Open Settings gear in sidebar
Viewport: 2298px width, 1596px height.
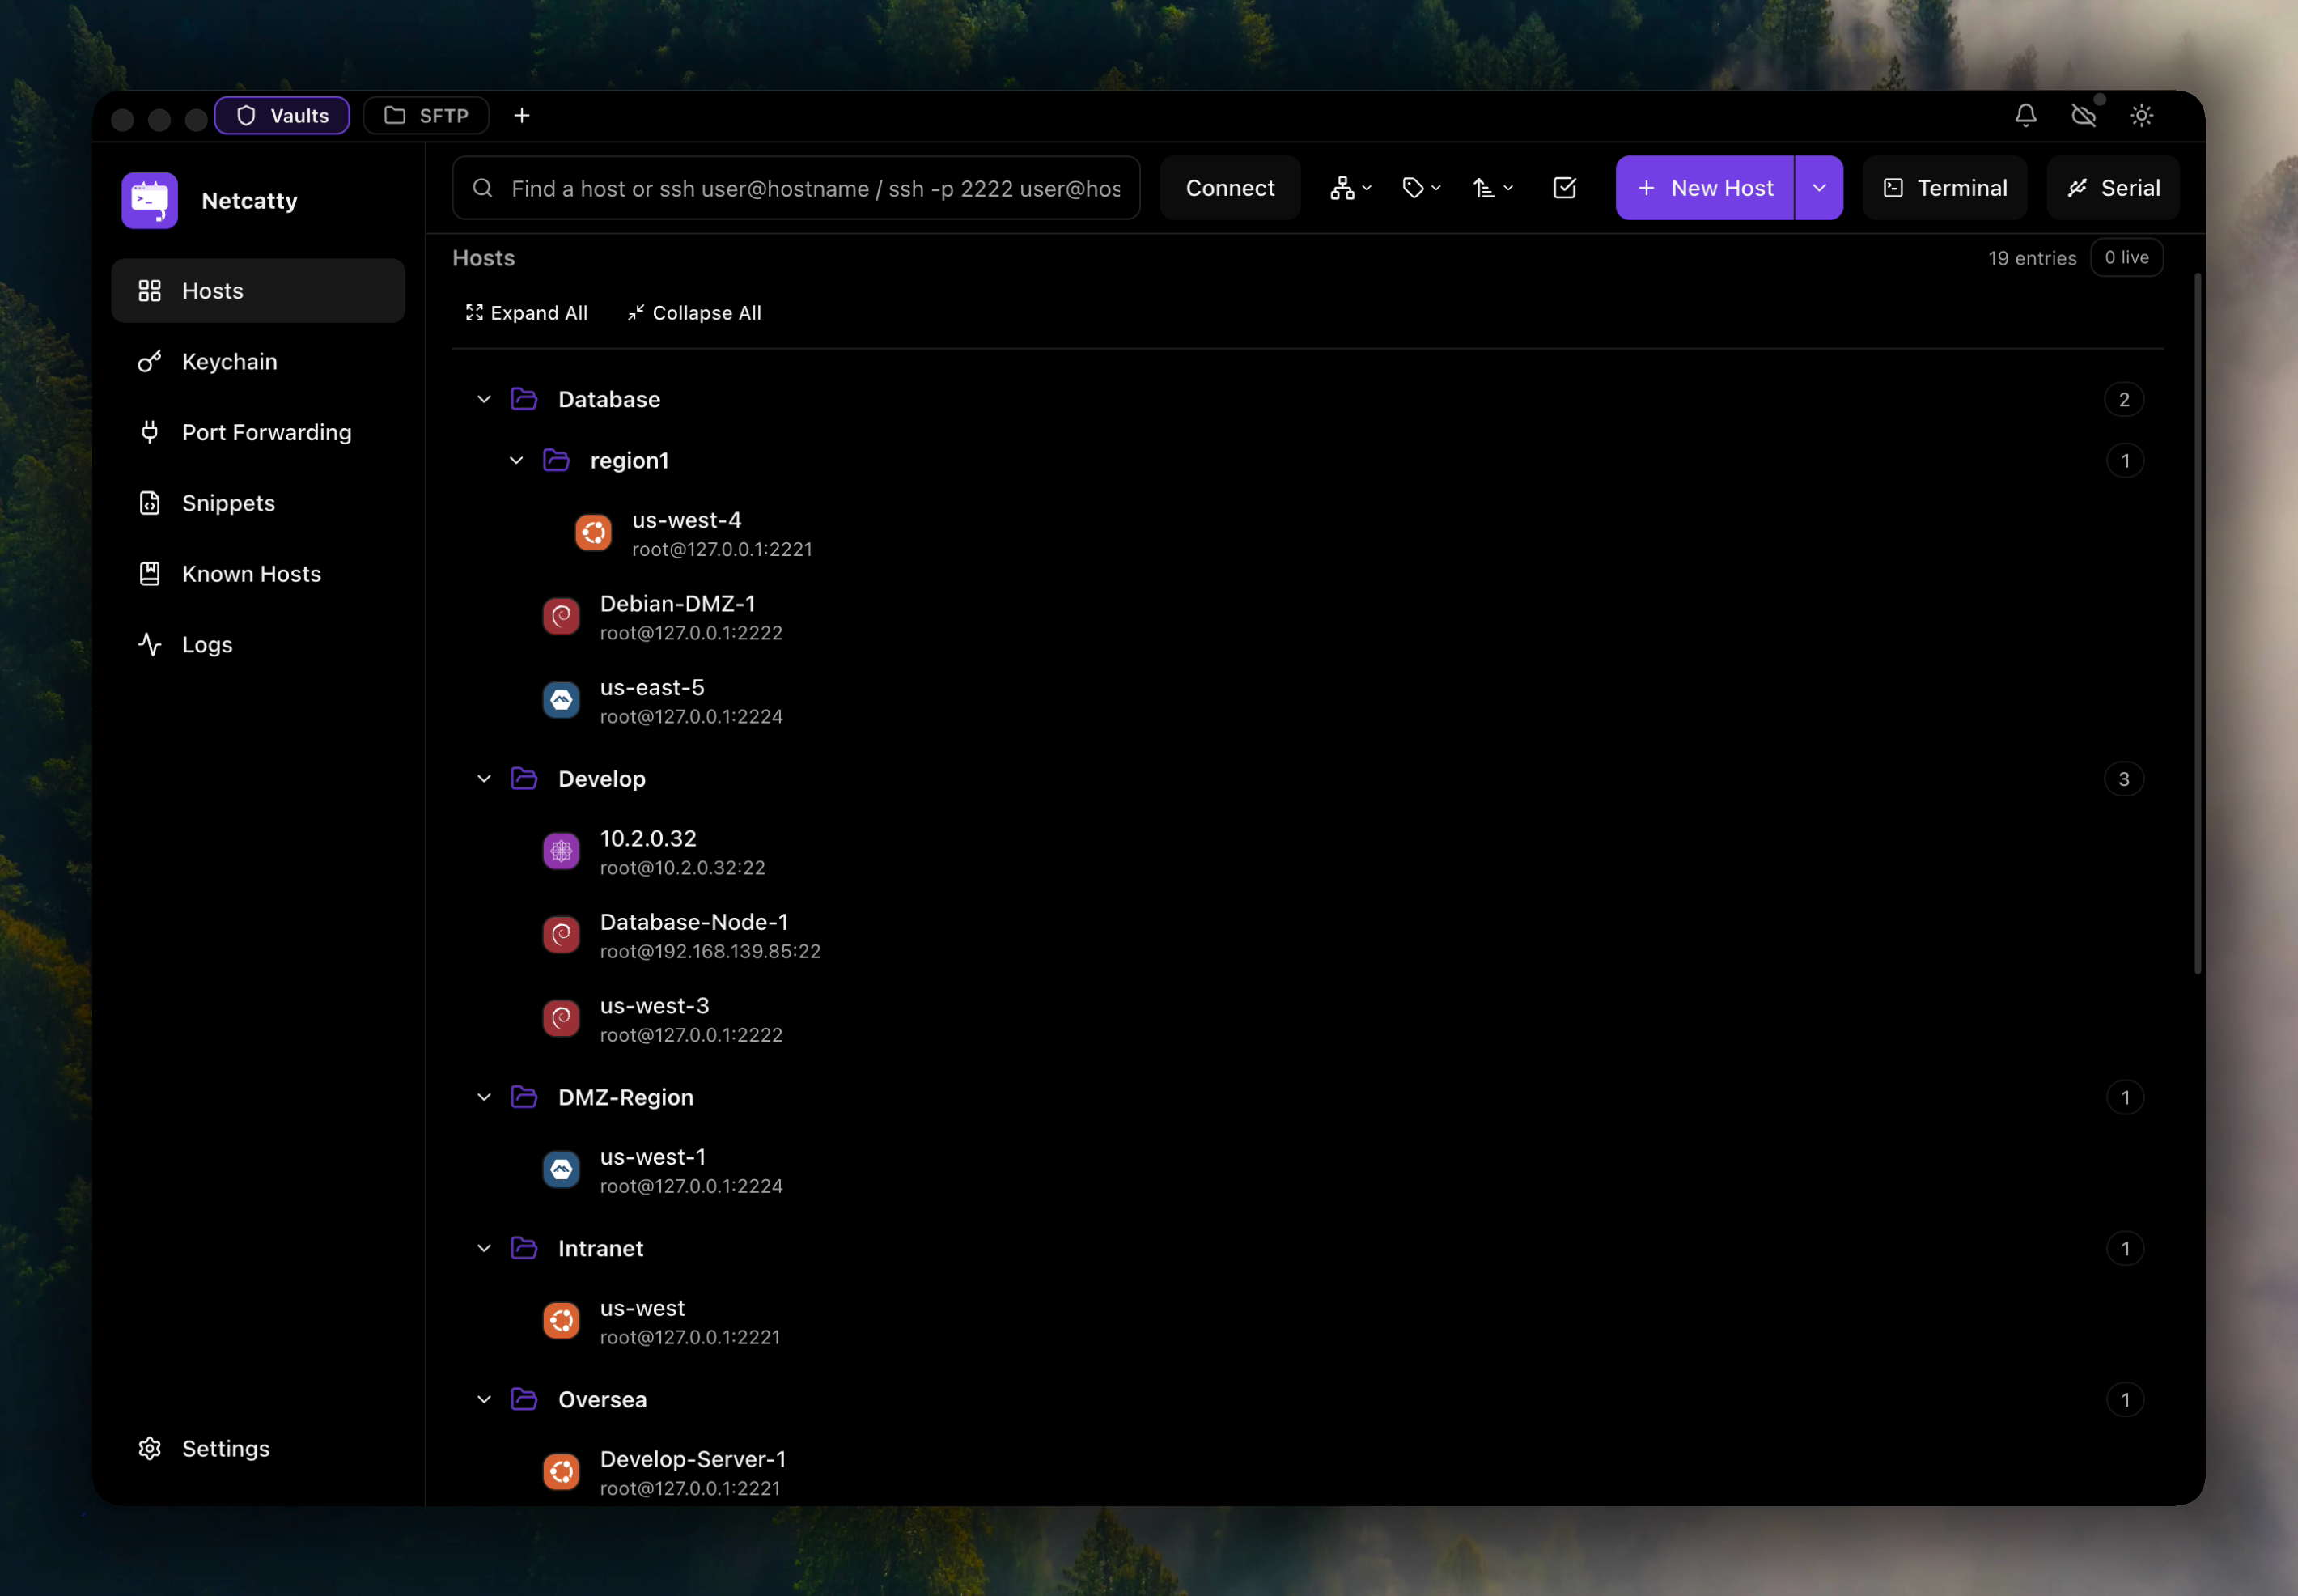click(x=225, y=1448)
